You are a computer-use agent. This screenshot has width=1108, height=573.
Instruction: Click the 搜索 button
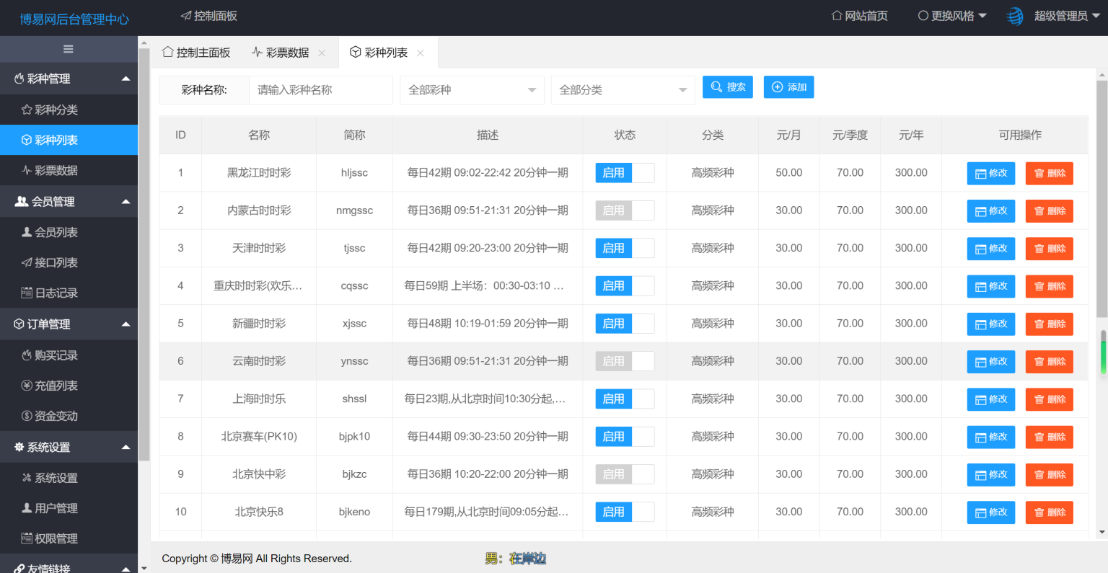click(728, 87)
